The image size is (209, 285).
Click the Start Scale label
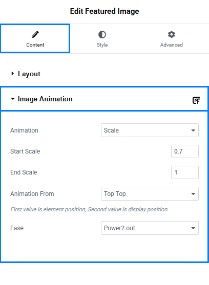[25, 151]
